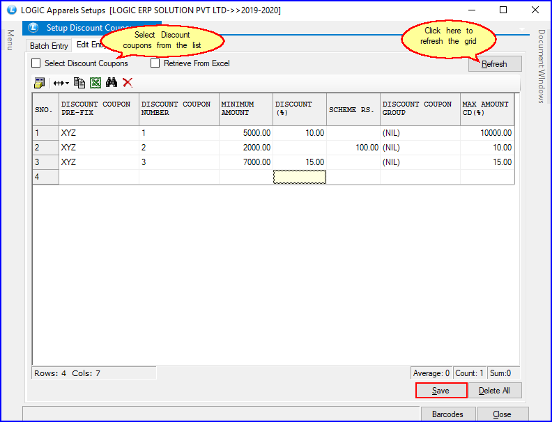Click the 15.00 max amount cell in row 3
Viewport: 552px width, 422px height.
coord(487,162)
